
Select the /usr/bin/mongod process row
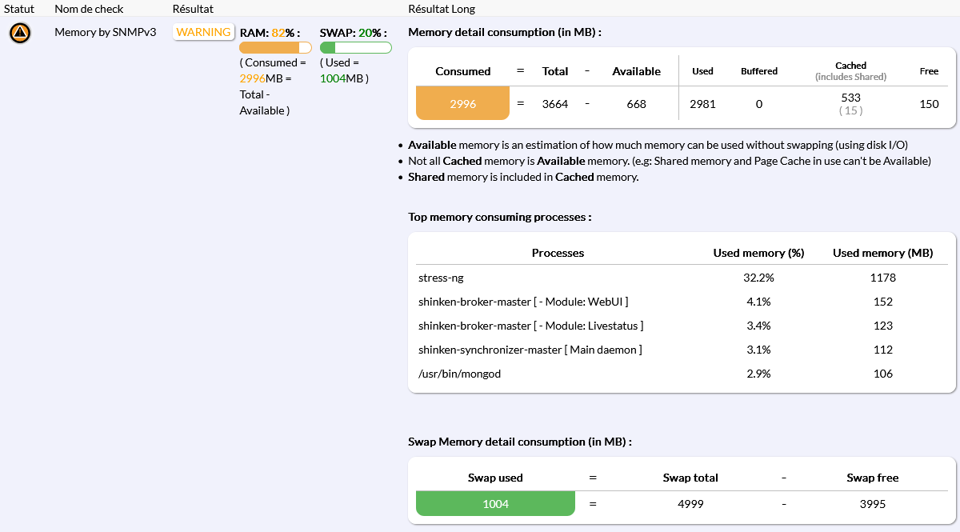click(x=459, y=374)
